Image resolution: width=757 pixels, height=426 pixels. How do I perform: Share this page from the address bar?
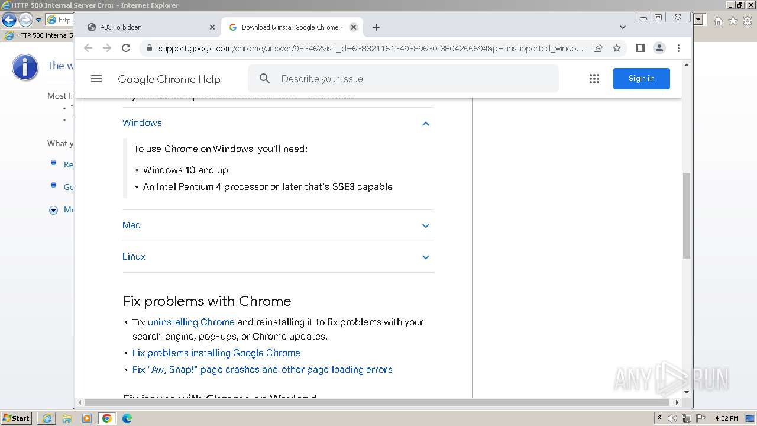pyautogui.click(x=598, y=48)
